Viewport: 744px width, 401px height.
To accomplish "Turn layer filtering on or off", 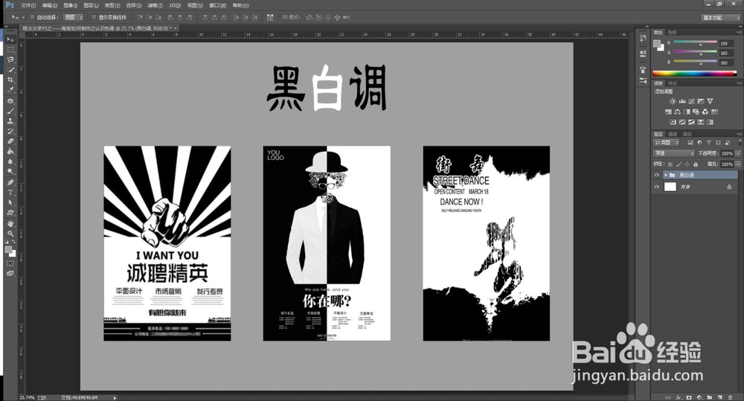I will pos(740,142).
